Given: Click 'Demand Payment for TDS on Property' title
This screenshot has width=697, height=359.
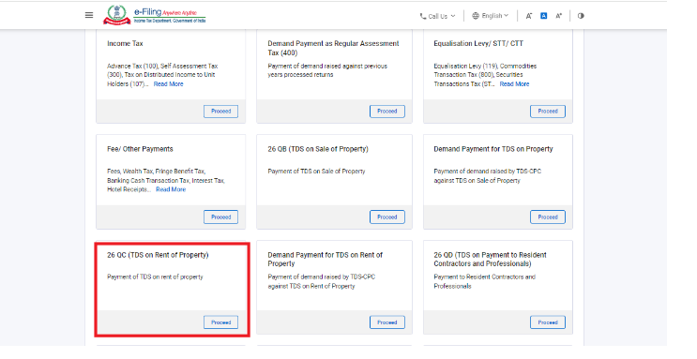Looking at the screenshot, I should (x=493, y=149).
